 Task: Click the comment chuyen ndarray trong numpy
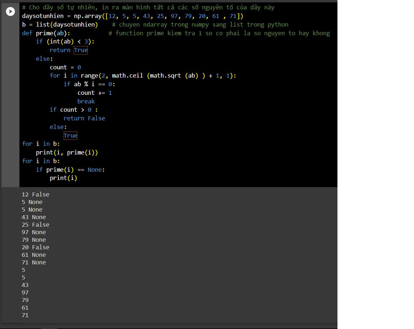[x=200, y=24]
